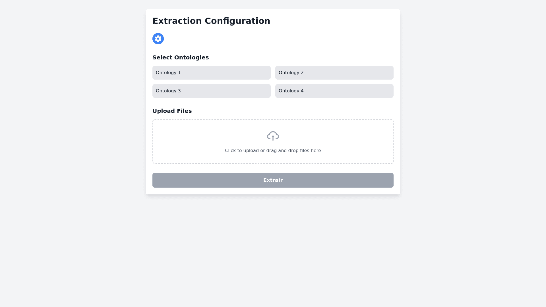
Task: Open the blue gear settings icon
Action: 158,39
